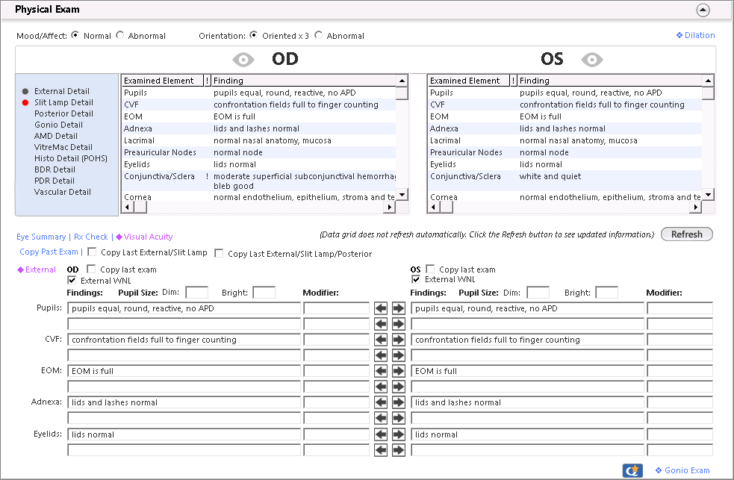Click the OD eye icon

coord(243,60)
